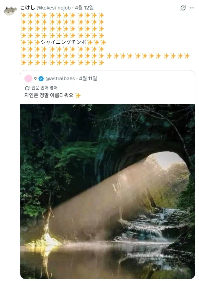Click the pink avatar in quoted post
Viewport: 199px width, 281px height.
click(28, 79)
